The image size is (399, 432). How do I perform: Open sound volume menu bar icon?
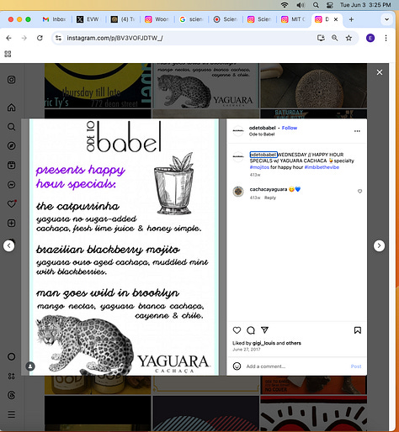coord(301,5)
